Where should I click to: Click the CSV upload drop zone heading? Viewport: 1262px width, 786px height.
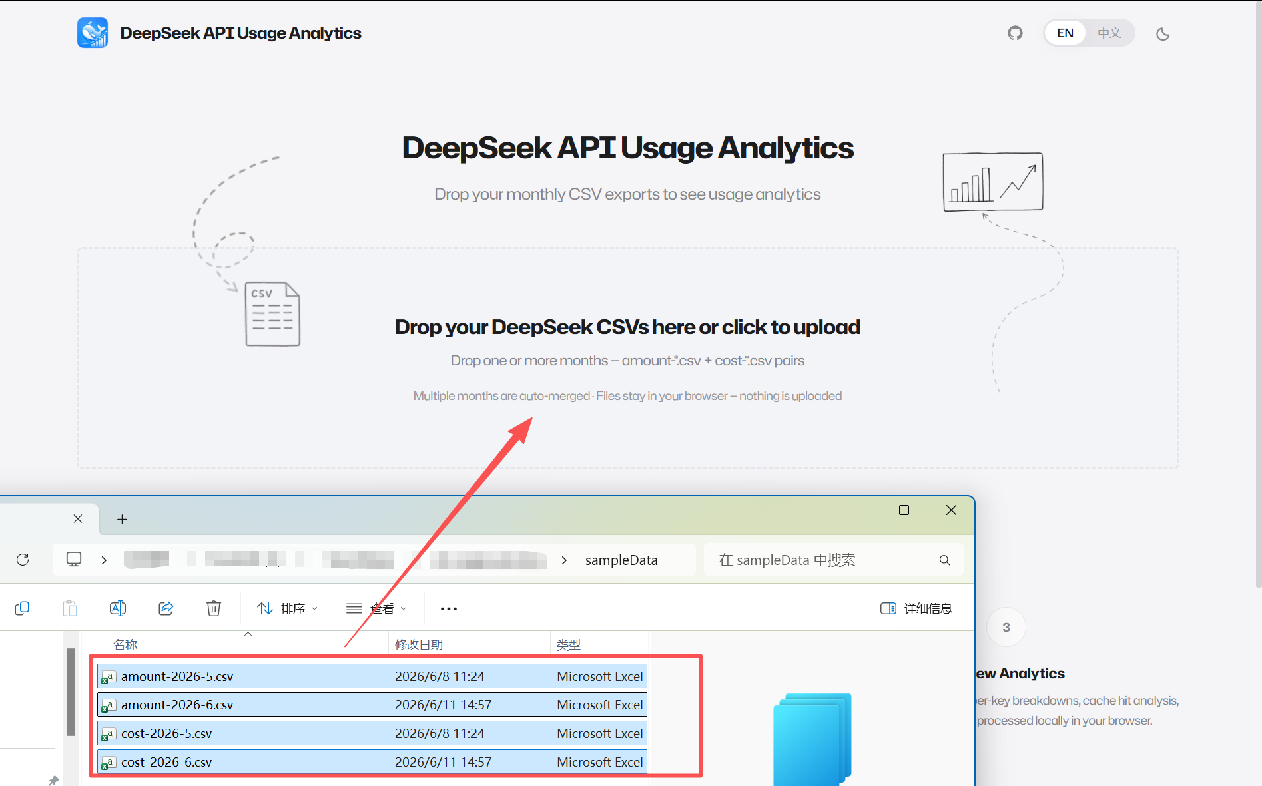tap(627, 327)
